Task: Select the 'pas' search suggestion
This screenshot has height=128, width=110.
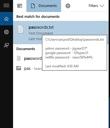Action: click(x=29, y=68)
